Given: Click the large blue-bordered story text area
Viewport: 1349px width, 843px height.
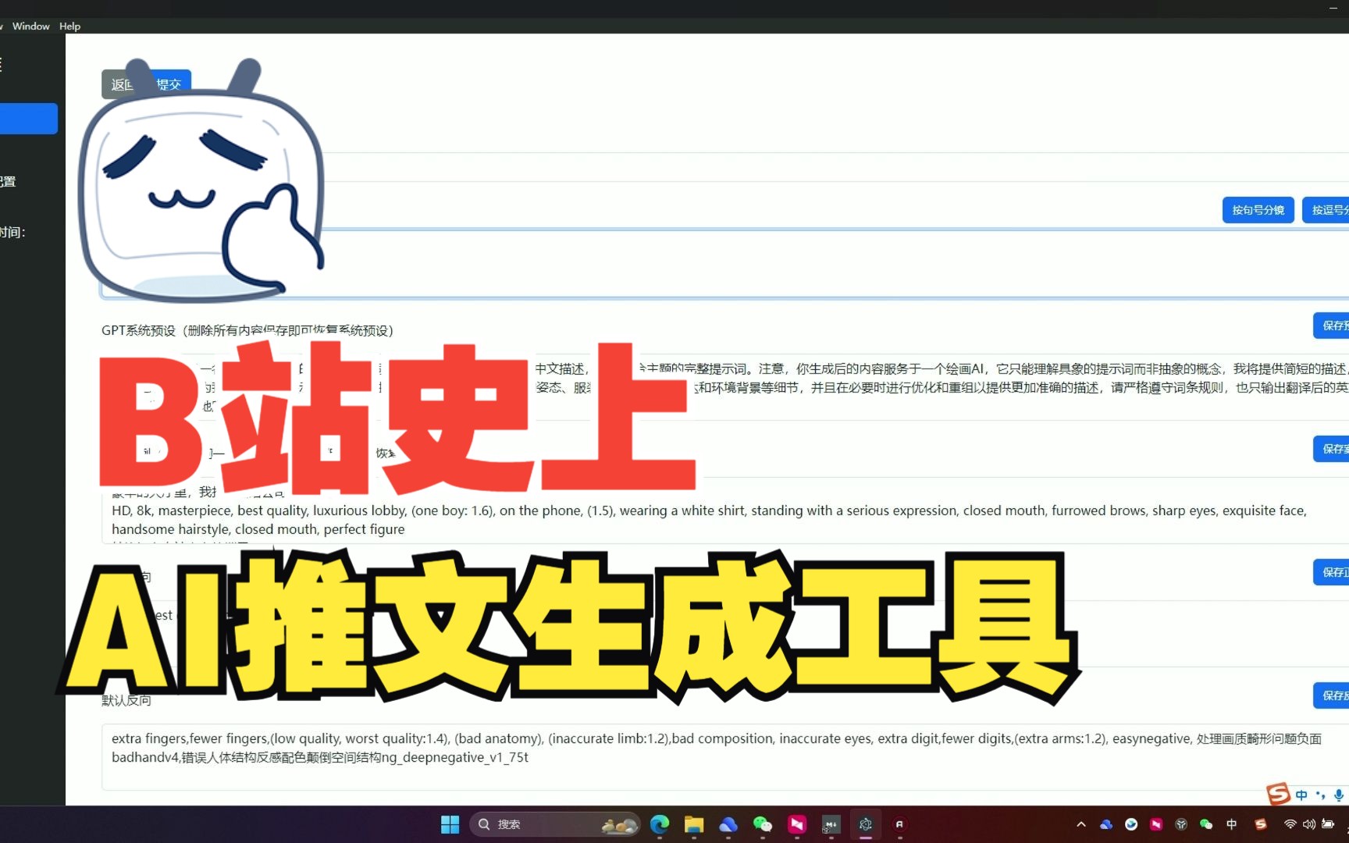Looking at the screenshot, I should point(724,264).
